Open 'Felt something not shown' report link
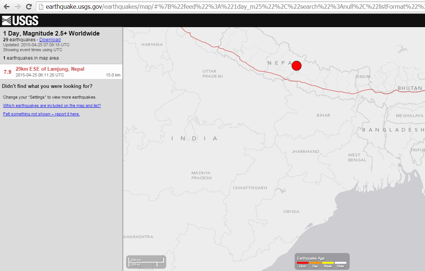The height and width of the screenshot is (271, 425). tap(41, 114)
